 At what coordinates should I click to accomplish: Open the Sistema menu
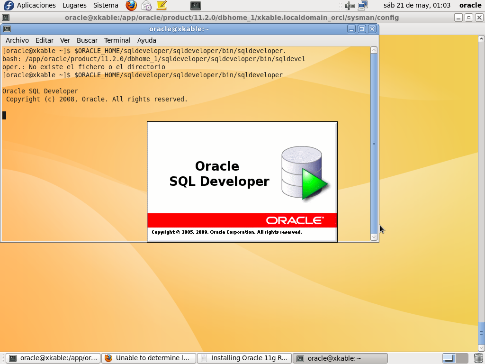point(106,5)
